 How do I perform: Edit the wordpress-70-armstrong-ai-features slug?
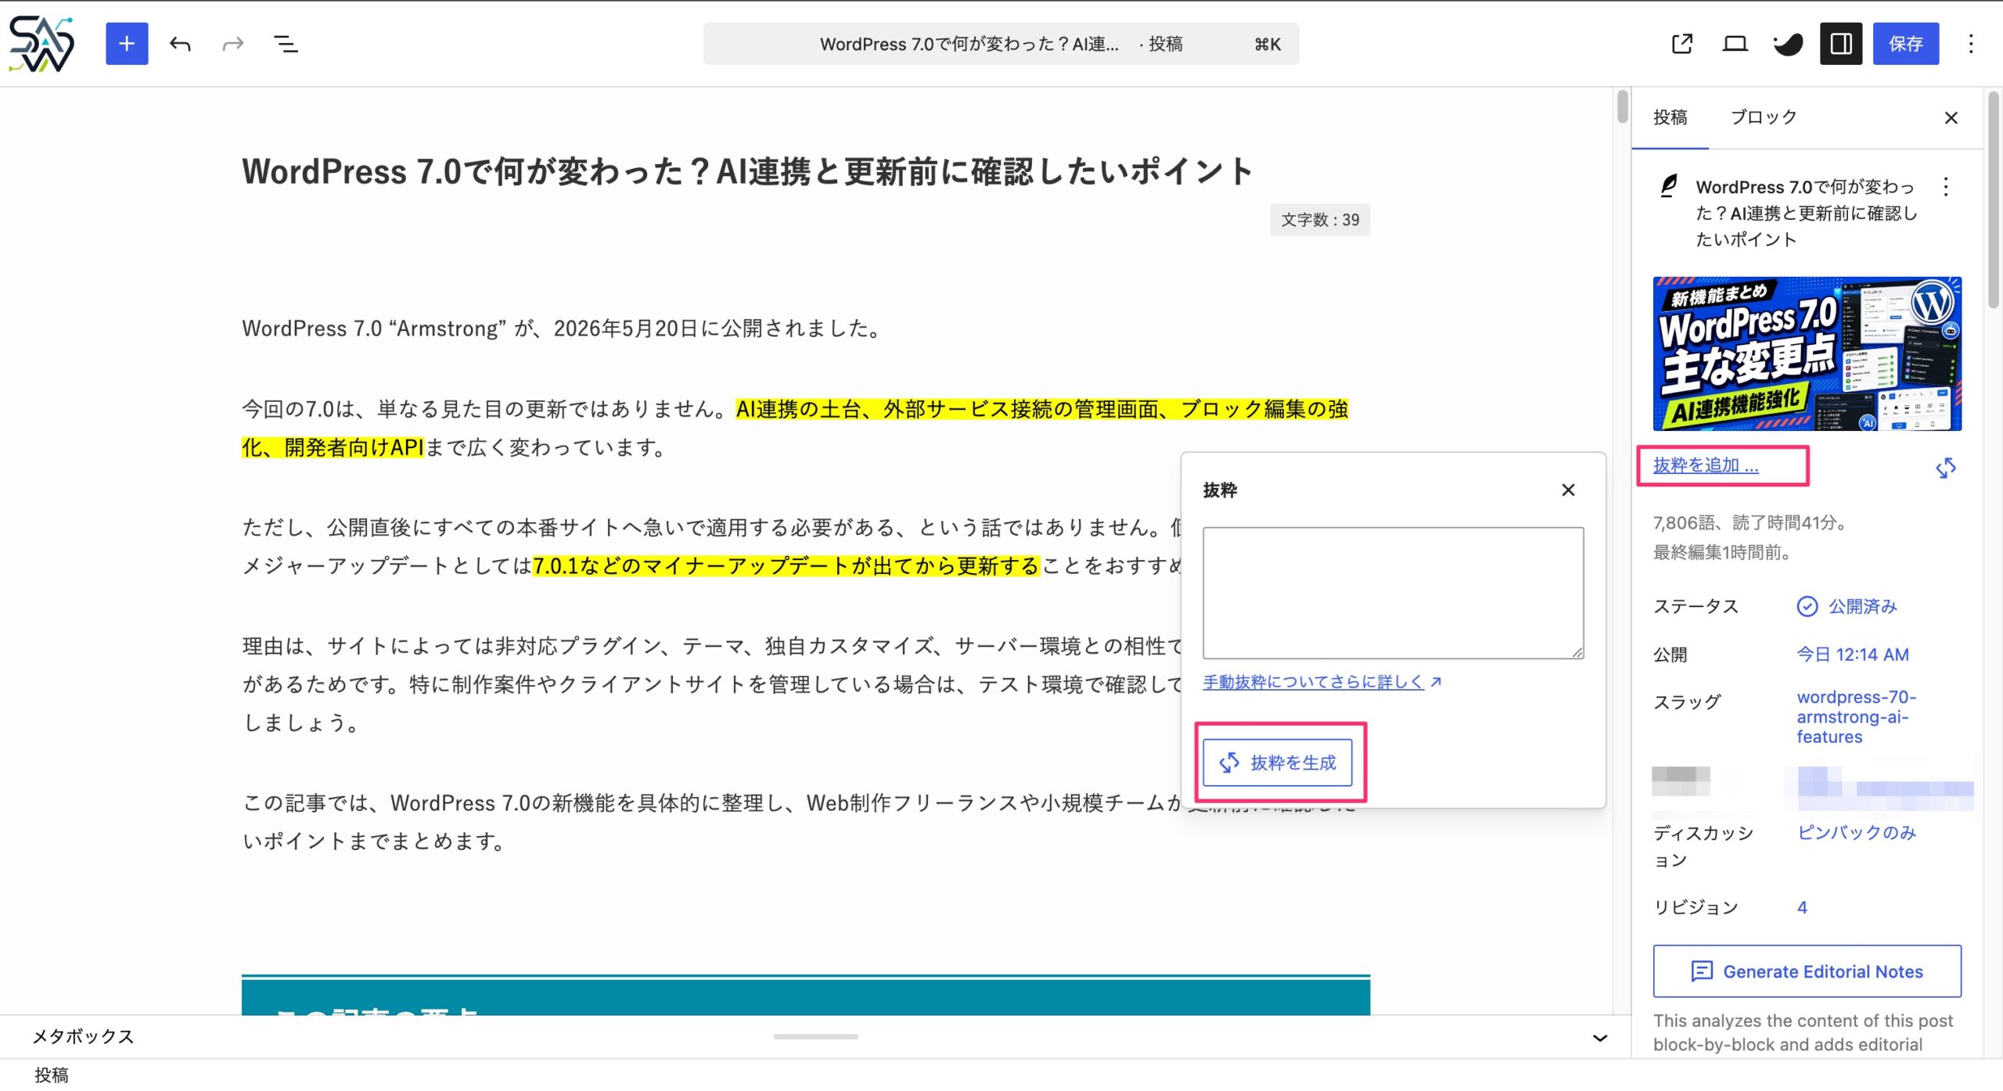pos(1856,716)
